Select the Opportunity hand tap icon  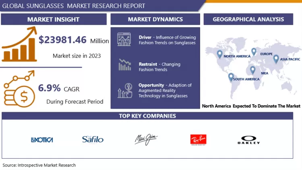125,90
